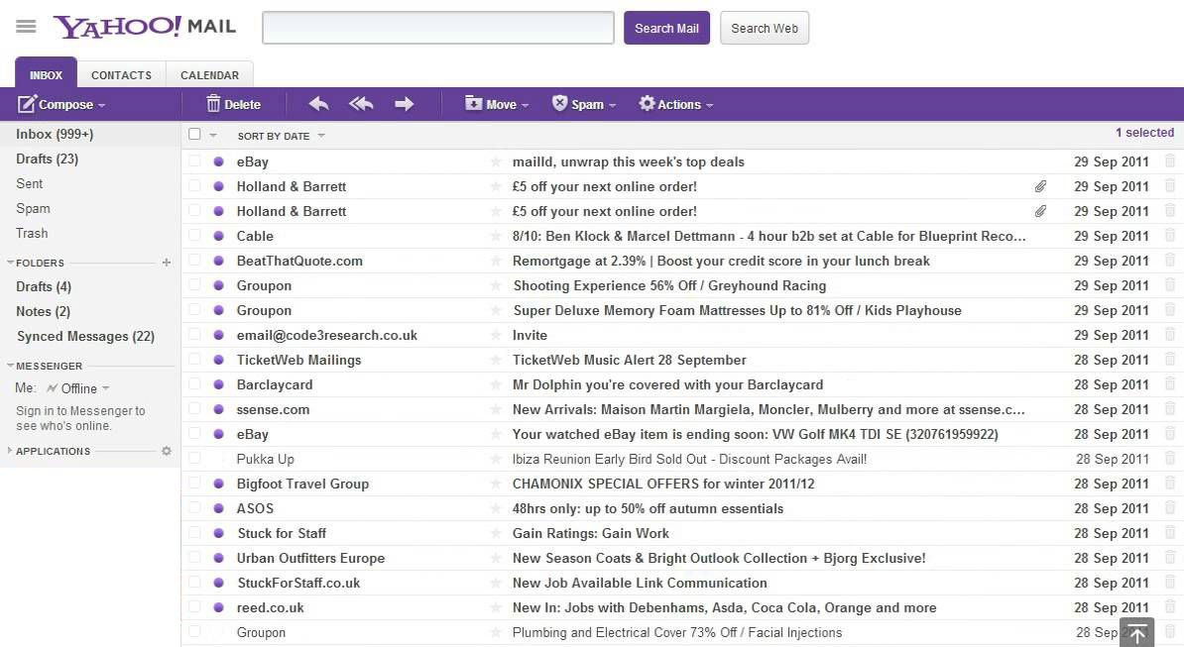Image resolution: width=1184 pixels, height=647 pixels.
Task: Select the Cable email checkbox
Action: [194, 235]
